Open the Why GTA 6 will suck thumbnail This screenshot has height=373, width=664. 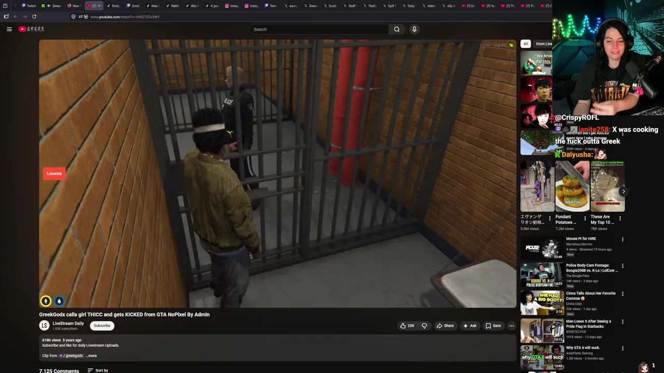point(542,357)
